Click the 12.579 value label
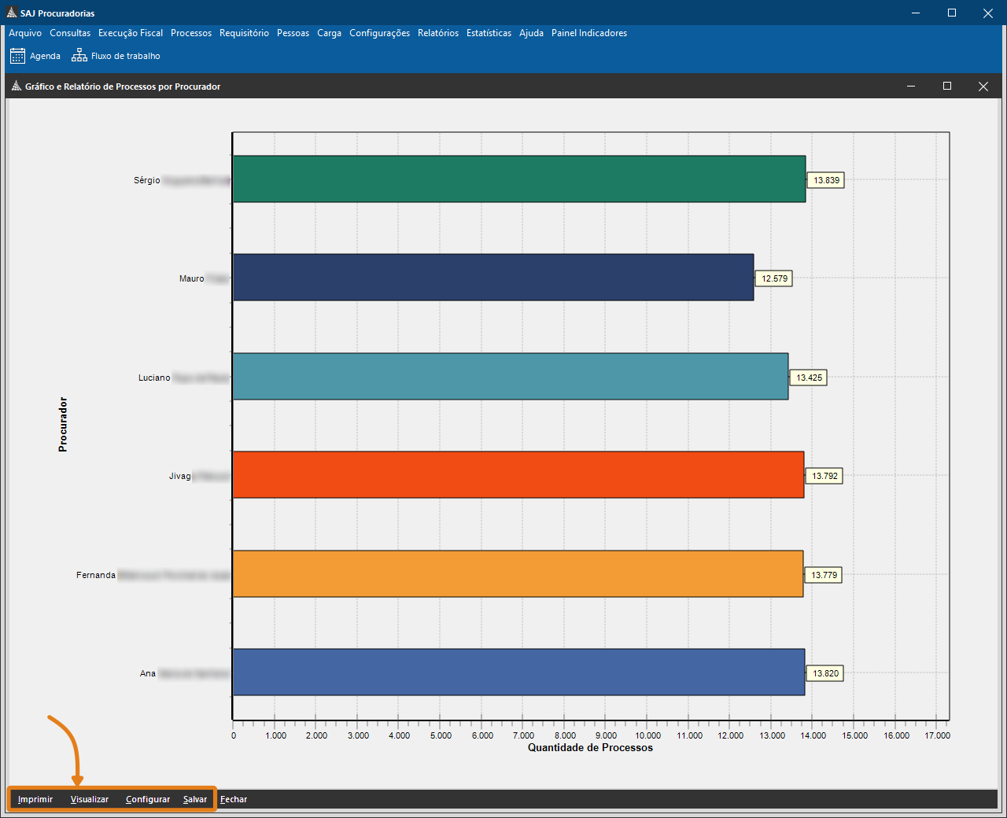The height and width of the screenshot is (818, 1007). point(774,278)
